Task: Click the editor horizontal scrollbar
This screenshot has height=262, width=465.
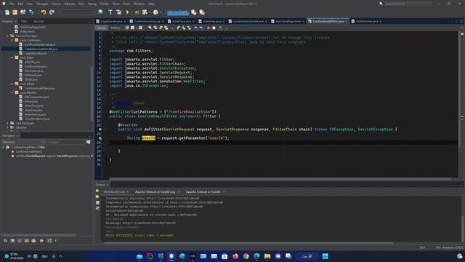Action: tap(280, 179)
